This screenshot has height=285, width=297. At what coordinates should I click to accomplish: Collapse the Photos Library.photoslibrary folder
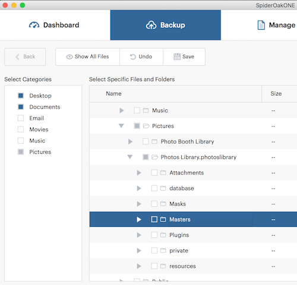[x=130, y=157]
